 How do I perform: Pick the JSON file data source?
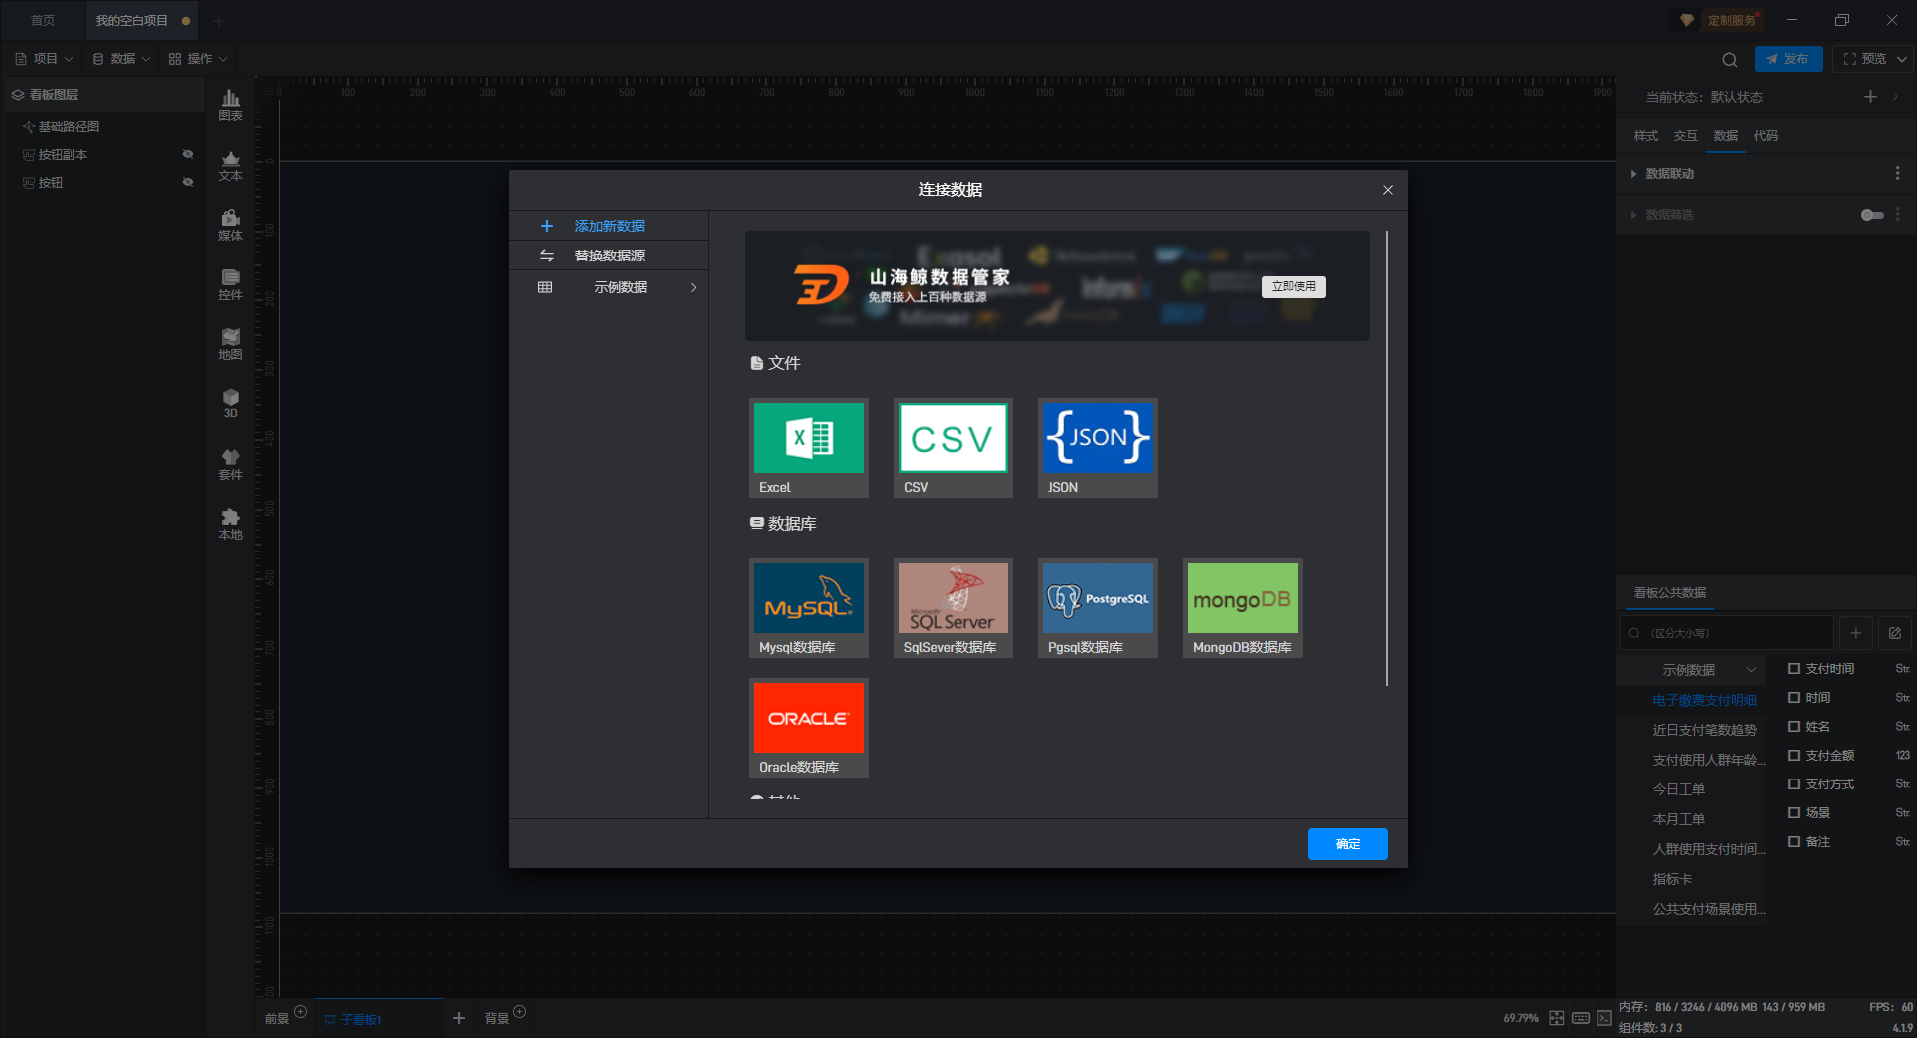(x=1097, y=447)
